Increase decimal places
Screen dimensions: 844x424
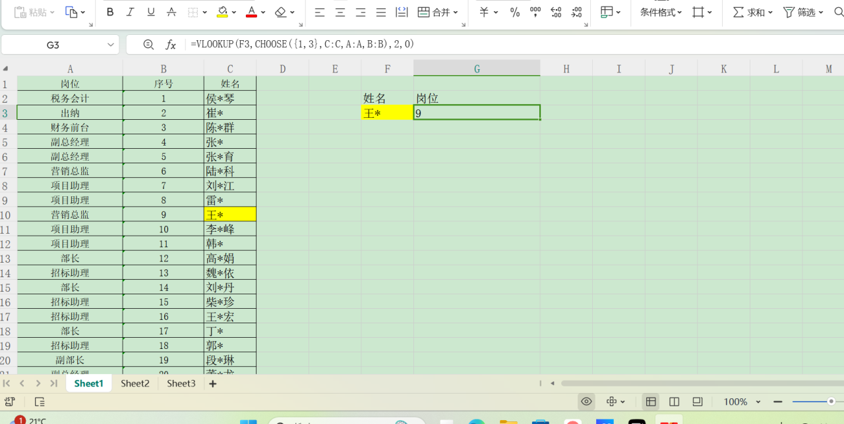point(556,12)
